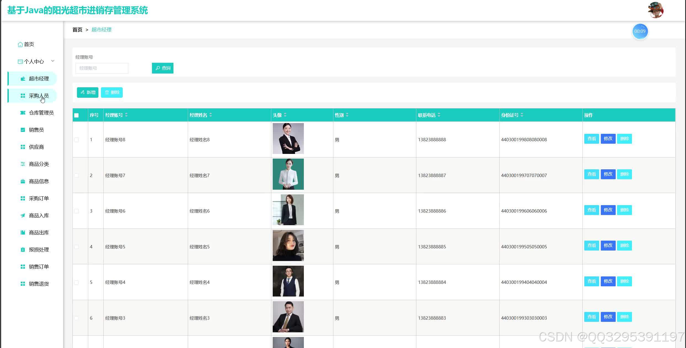
Task: Click the 商品分类 list icon
Action: 23,164
